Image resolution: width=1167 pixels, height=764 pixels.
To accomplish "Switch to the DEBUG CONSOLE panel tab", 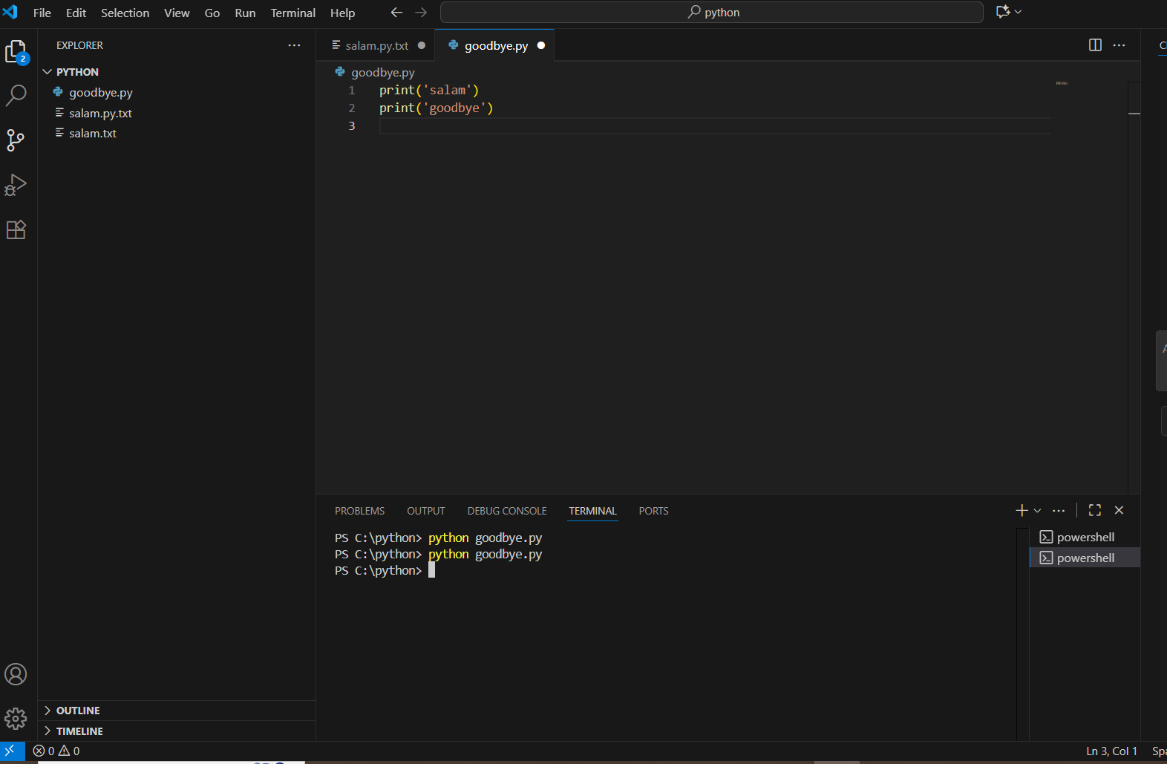I will (507, 511).
